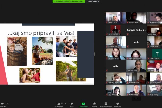Click the 'You are viewing' screen share banner

tap(69, 1)
